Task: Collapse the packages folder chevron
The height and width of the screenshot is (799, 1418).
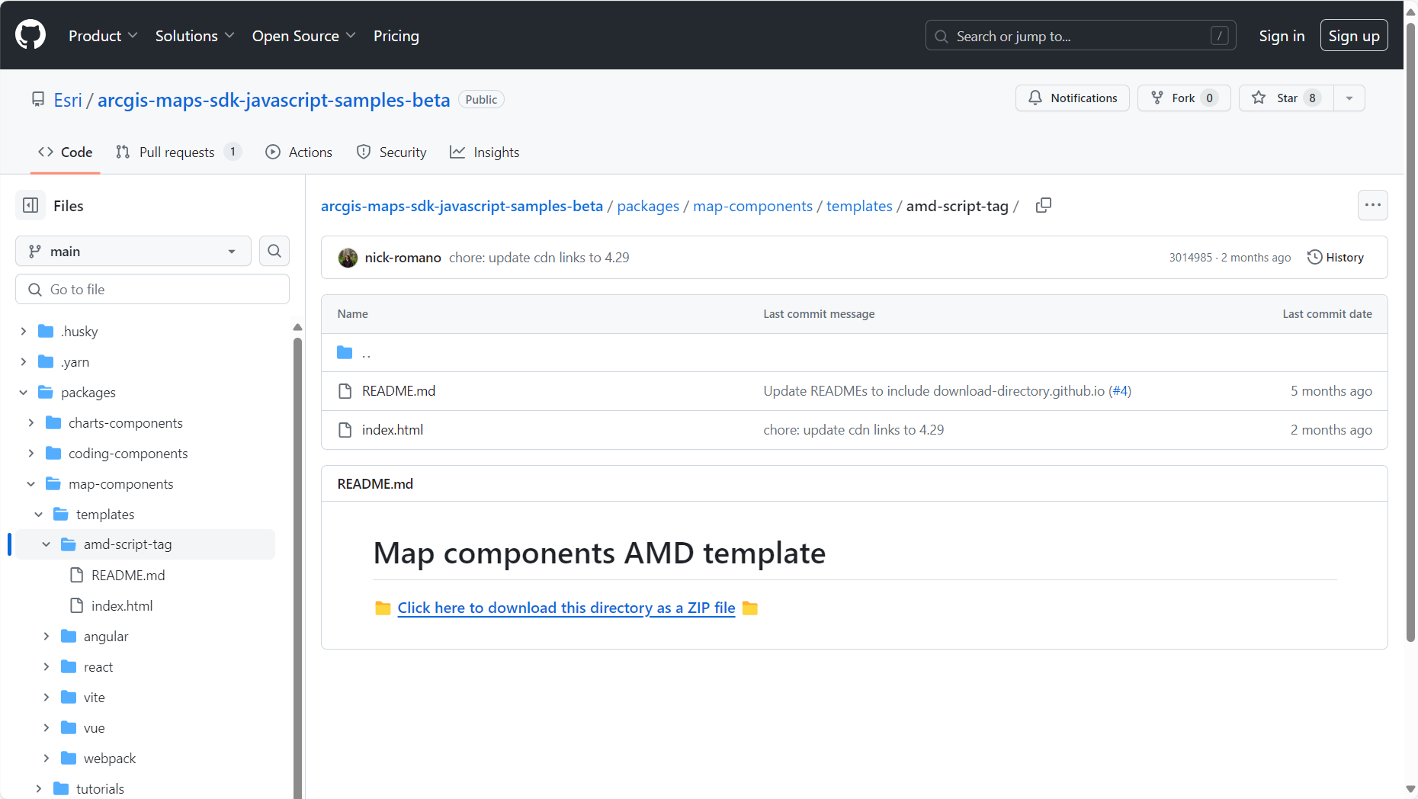Action: (x=23, y=392)
